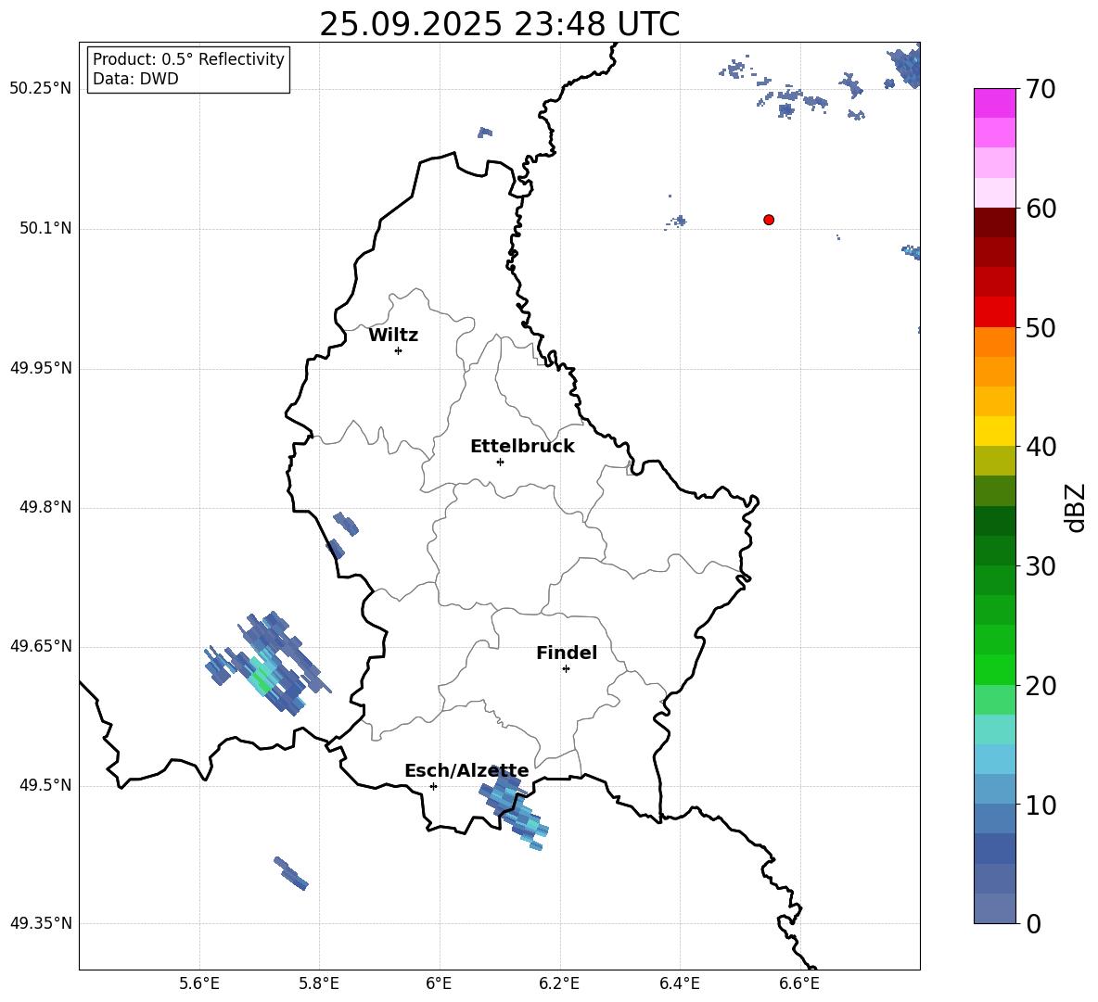Click the 6.4°E longitude label

click(x=679, y=983)
